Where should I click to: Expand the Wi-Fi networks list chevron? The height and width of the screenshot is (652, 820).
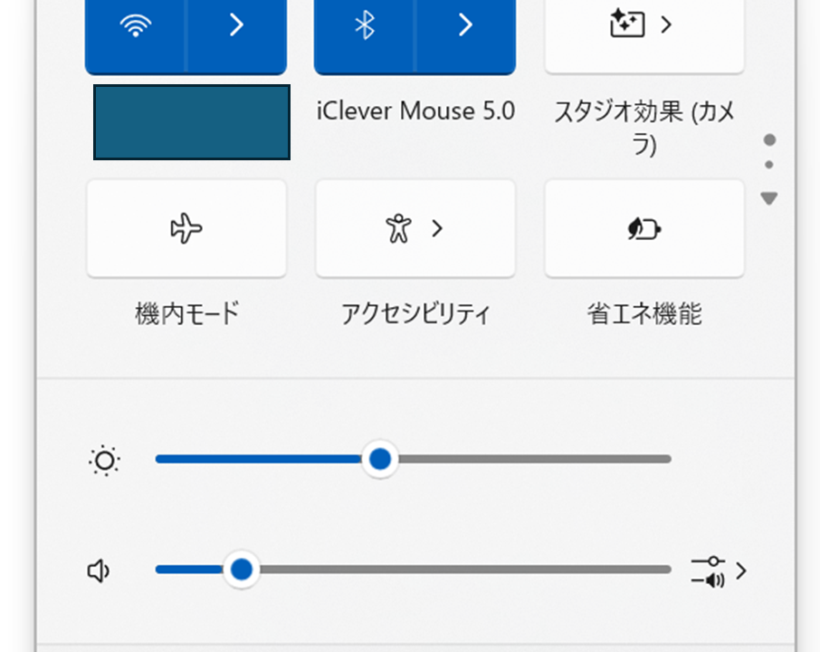coord(236,27)
